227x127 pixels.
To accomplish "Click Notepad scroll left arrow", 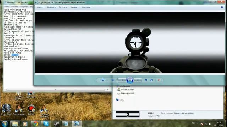I will tap(5, 90).
